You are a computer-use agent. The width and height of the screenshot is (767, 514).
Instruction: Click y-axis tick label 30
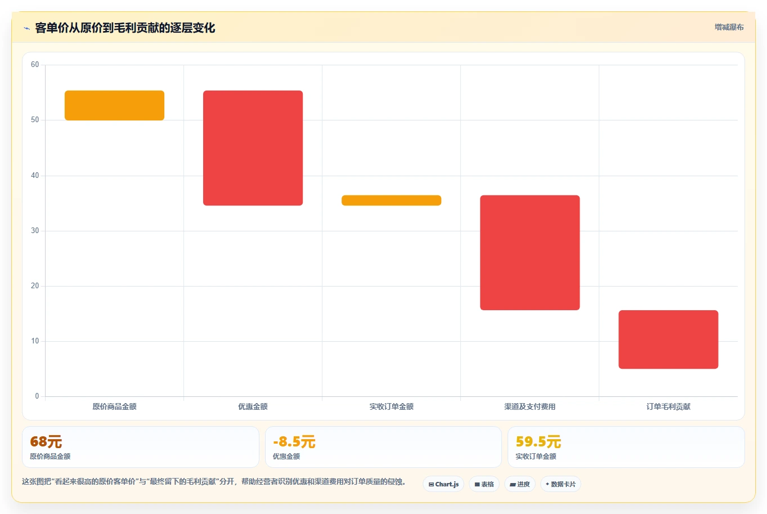click(35, 231)
